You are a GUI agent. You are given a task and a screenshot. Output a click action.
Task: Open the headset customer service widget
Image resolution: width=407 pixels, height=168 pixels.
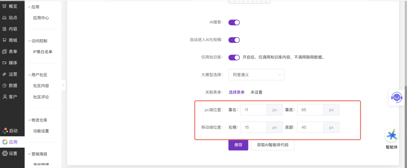click(396, 97)
